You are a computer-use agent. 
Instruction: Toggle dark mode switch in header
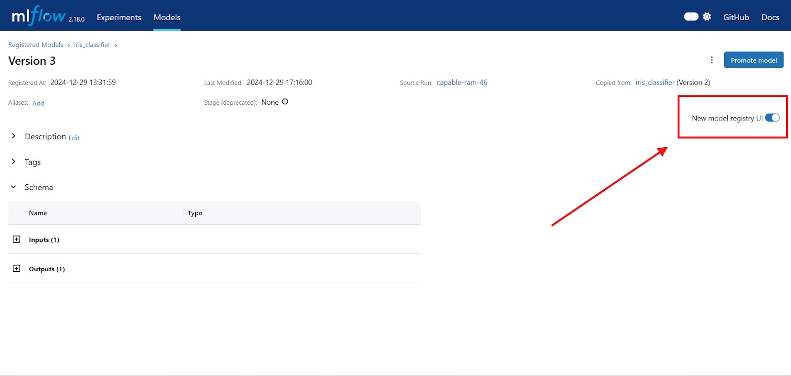tap(691, 17)
